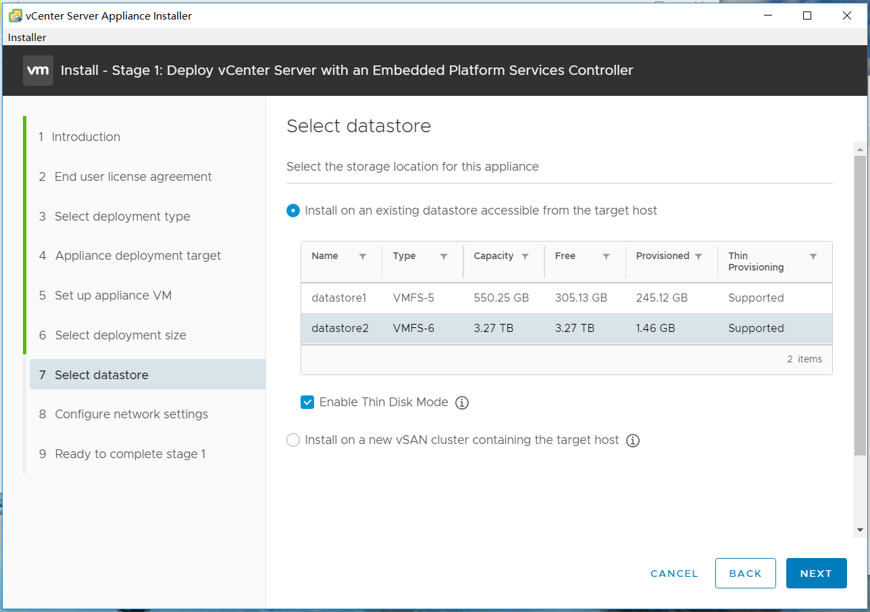Open the Capacity column filter icon

pos(525,256)
